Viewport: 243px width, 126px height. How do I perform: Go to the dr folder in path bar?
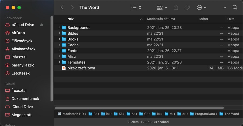[182, 114]
